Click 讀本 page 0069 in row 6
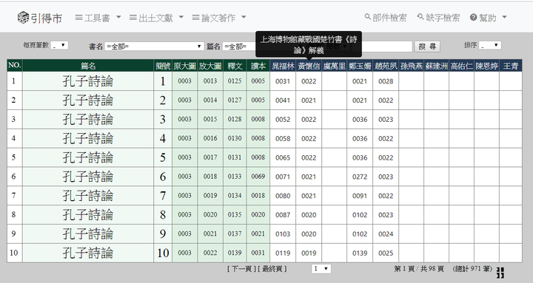 coord(258,177)
